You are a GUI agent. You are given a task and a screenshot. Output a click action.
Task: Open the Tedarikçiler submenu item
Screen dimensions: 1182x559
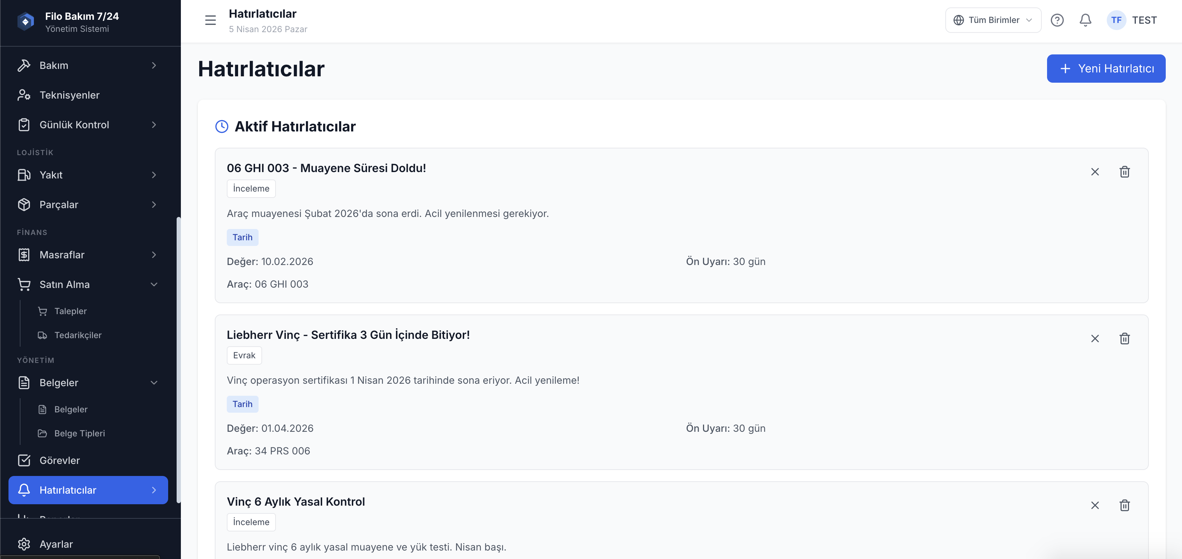[x=78, y=335]
